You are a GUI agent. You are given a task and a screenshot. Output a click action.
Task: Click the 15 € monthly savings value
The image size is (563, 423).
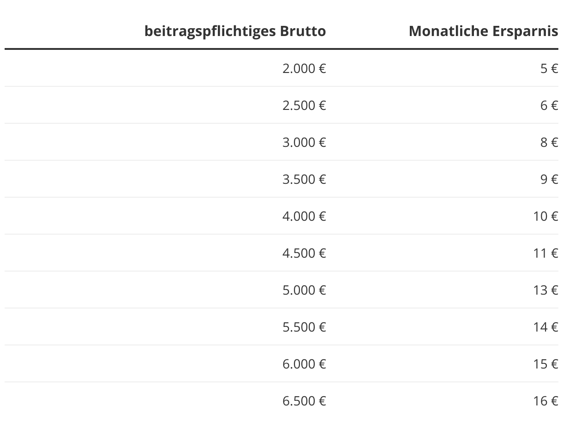(x=545, y=364)
